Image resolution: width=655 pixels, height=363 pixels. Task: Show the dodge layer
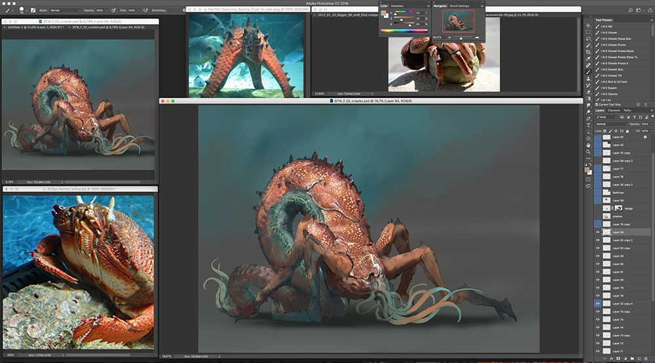pos(598,208)
